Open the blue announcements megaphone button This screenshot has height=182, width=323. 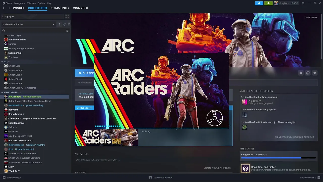pyautogui.click(x=259, y=3)
